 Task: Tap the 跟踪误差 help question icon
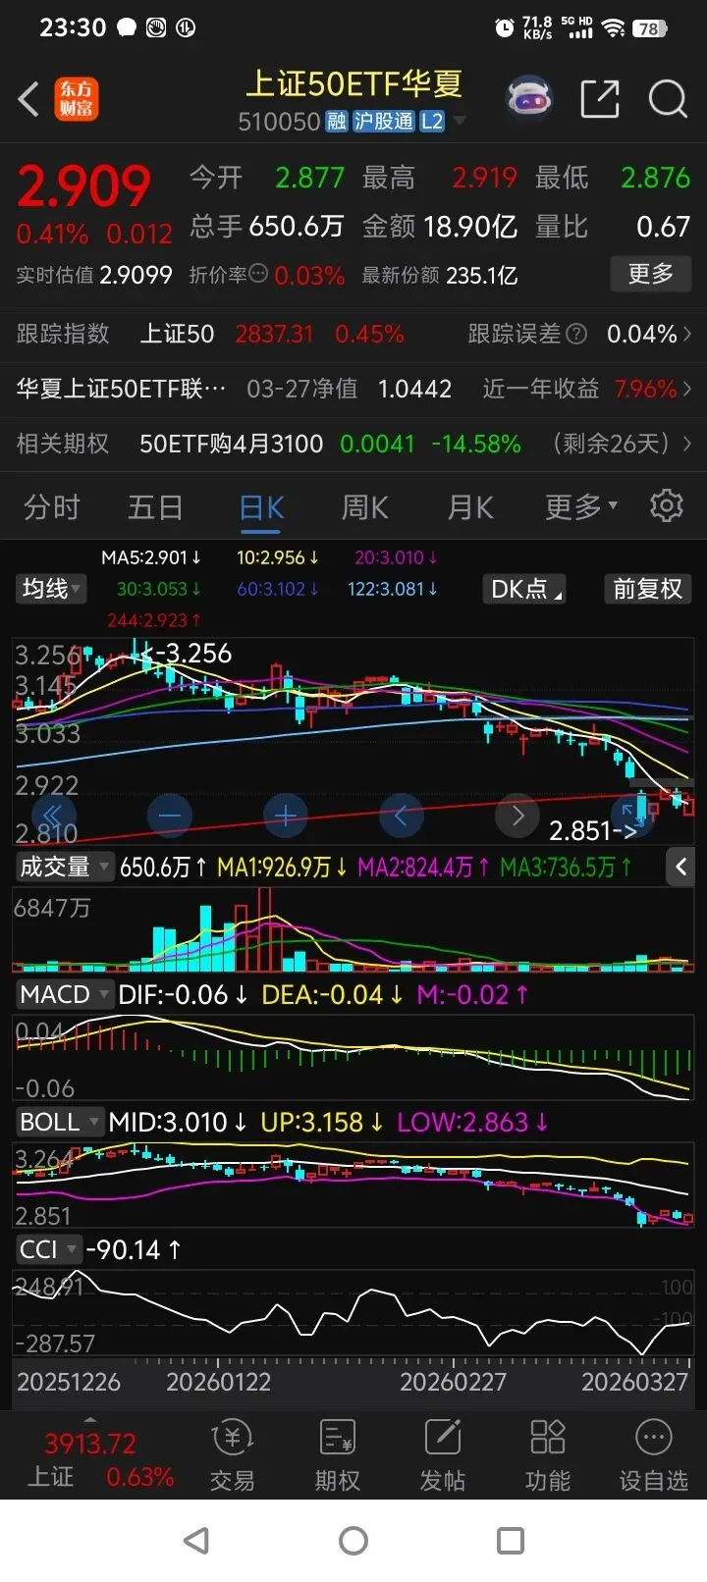click(576, 335)
